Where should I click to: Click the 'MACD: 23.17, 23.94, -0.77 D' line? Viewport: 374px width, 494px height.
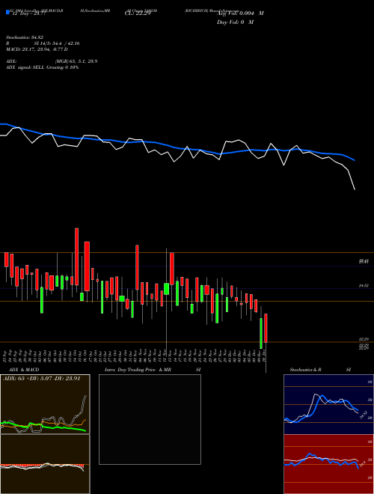(x=37, y=49)
